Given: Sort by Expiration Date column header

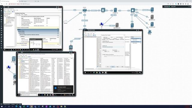Looking at the screenshot, I should [54, 58].
